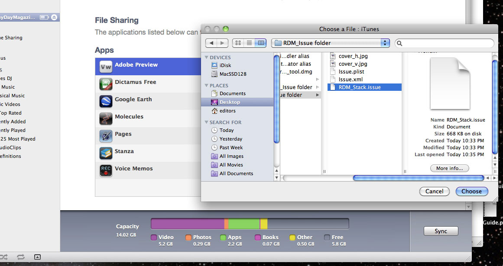Click the sidebar vertical scrollbar thumb

276,99
